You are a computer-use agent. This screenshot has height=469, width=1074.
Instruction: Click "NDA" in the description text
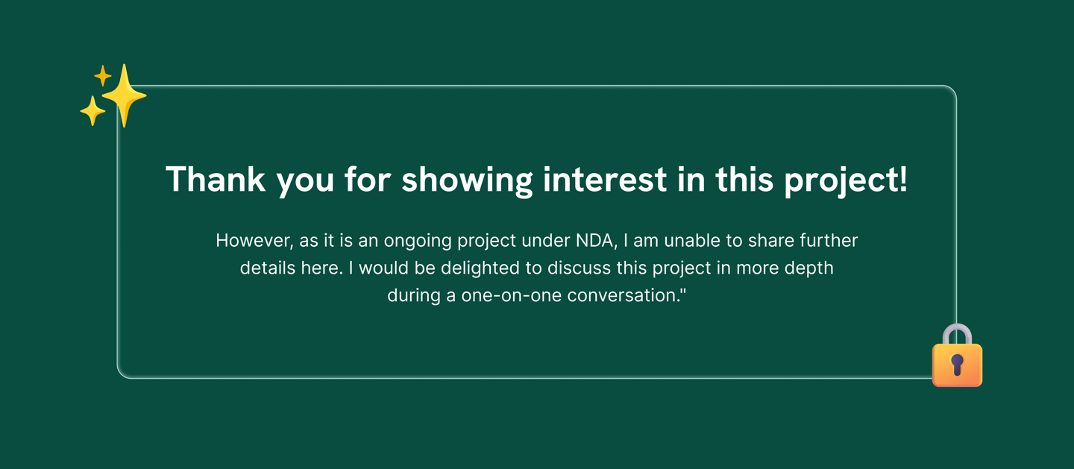(x=595, y=241)
